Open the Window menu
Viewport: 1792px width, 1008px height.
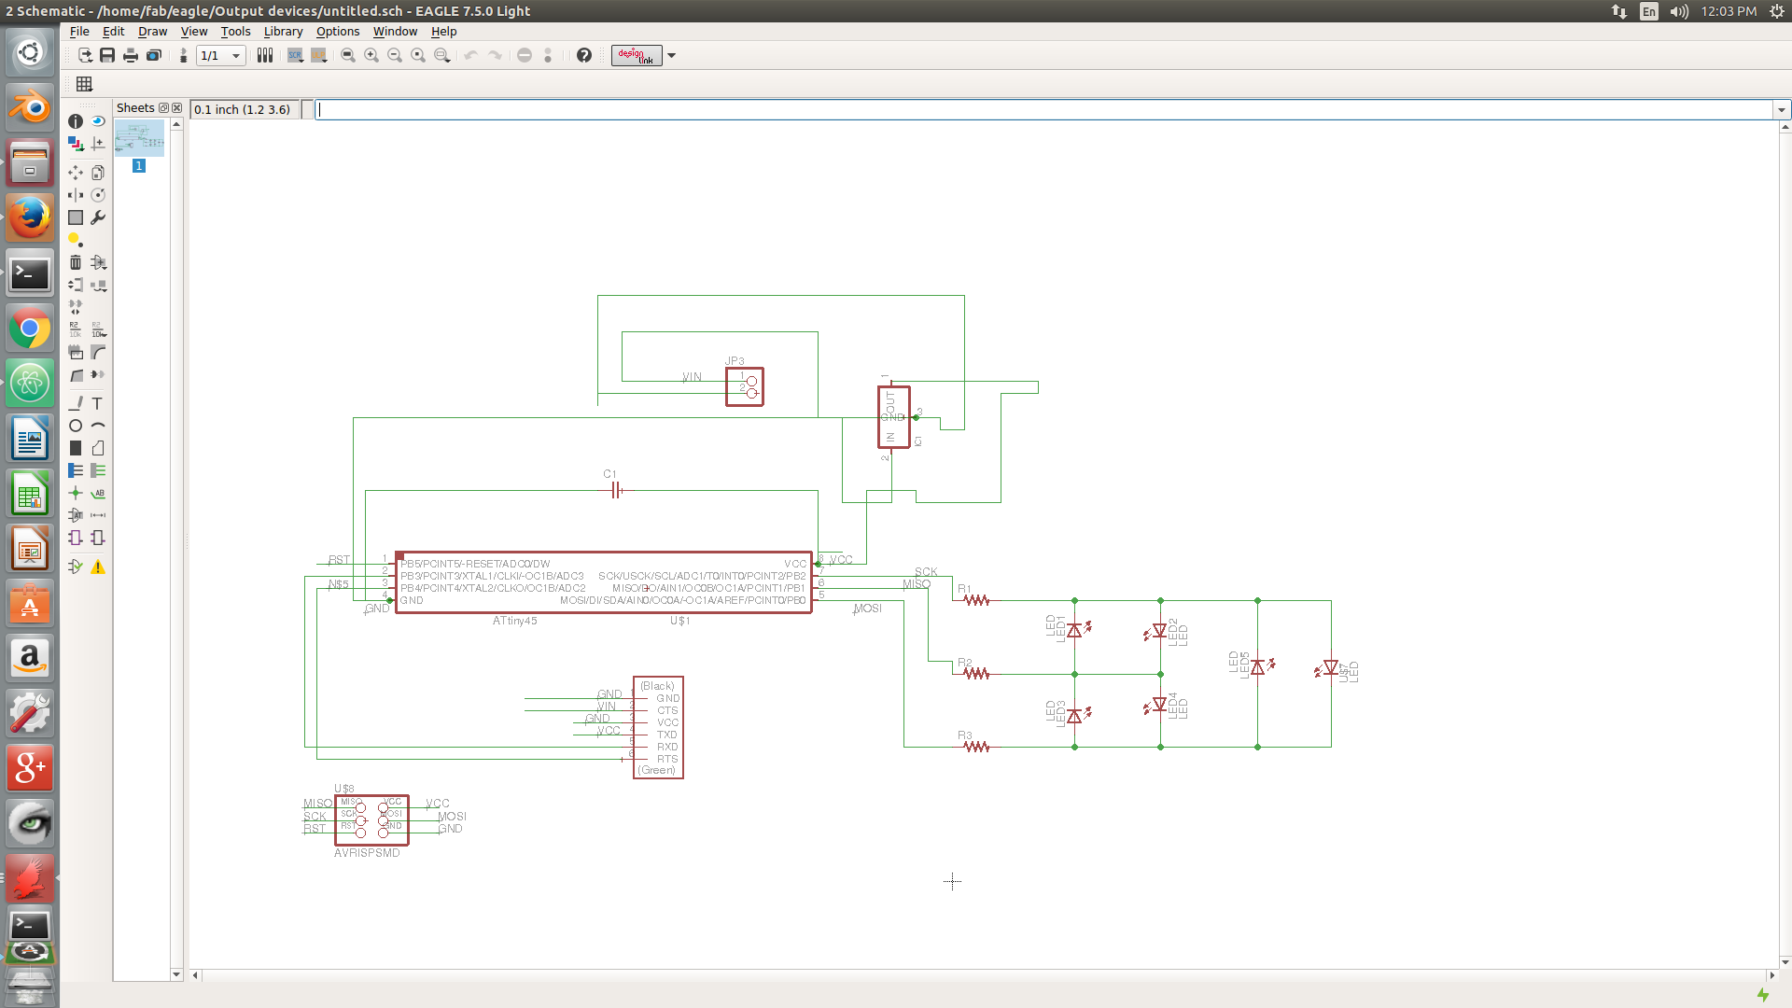395,31
